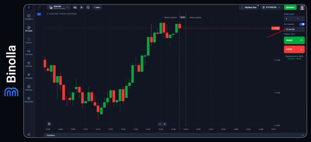This screenshot has height=142, width=311.
Task: Open Настройки in the left sidebar
Action: (x=29, y=100)
